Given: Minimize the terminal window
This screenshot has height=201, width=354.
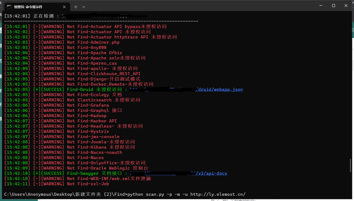Looking at the screenshot, I should (321, 6).
